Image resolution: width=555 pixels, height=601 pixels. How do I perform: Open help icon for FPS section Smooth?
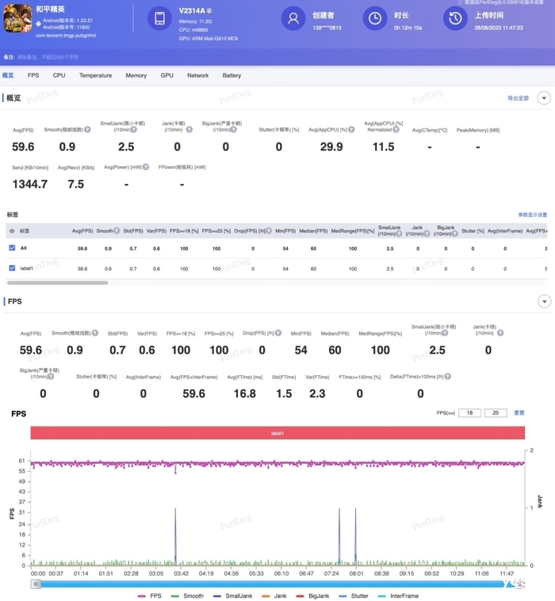click(x=95, y=333)
